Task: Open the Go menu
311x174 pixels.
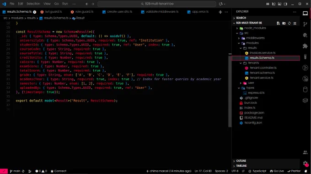Action: click(x=56, y=4)
